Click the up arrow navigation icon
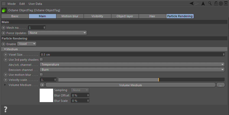Viewport: 229px width, 115px height. (203, 4)
